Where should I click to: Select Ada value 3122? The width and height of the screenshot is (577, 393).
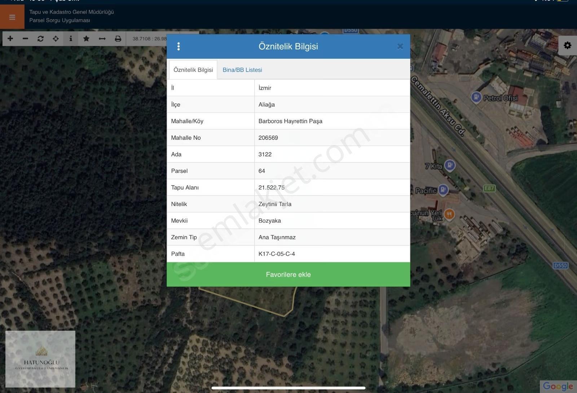[x=332, y=154]
